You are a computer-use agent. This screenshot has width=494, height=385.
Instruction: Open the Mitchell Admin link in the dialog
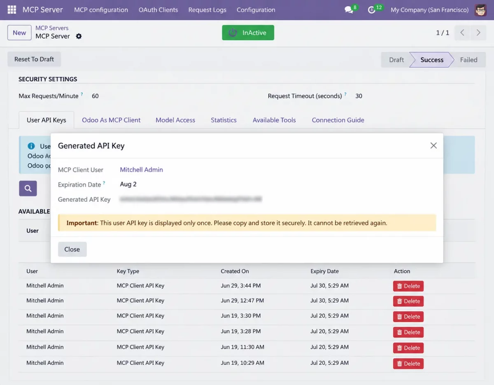pos(141,170)
